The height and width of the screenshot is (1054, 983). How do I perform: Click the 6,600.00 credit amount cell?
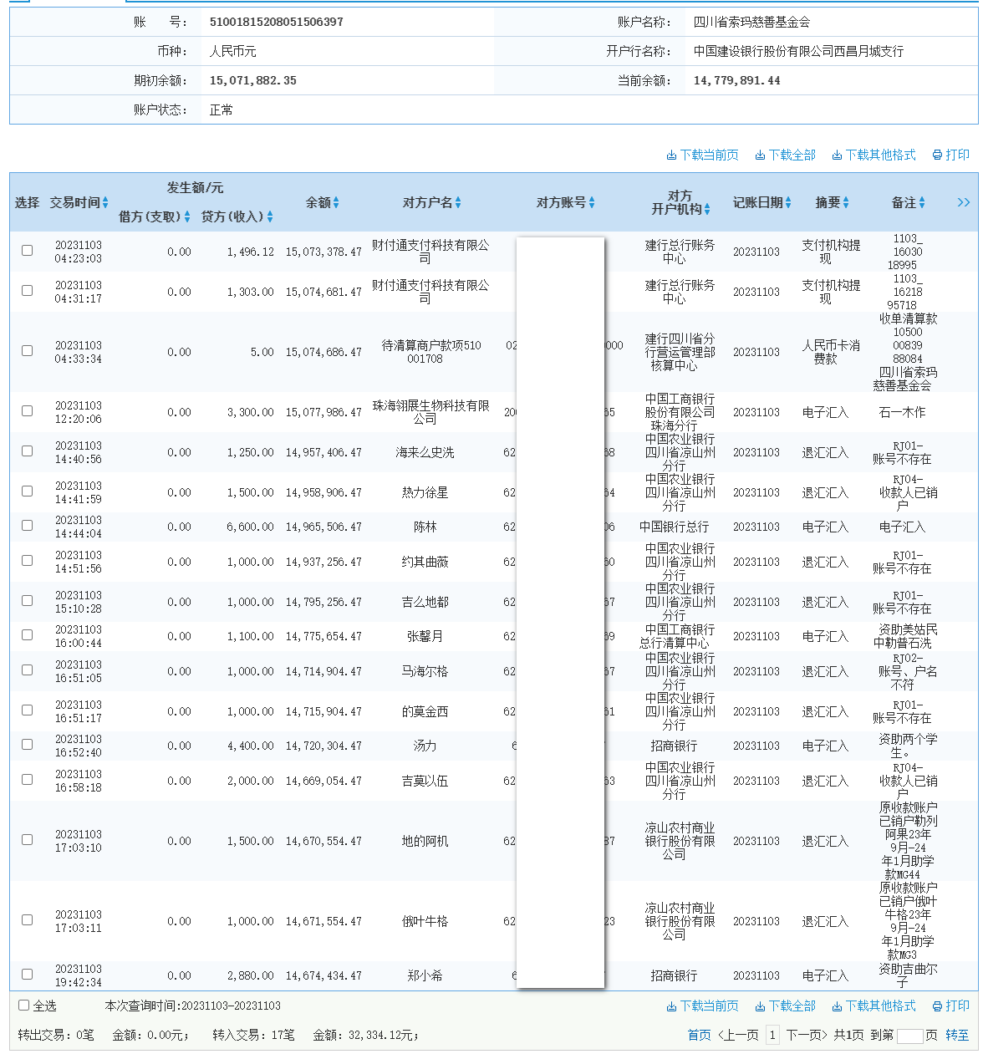pyautogui.click(x=250, y=527)
